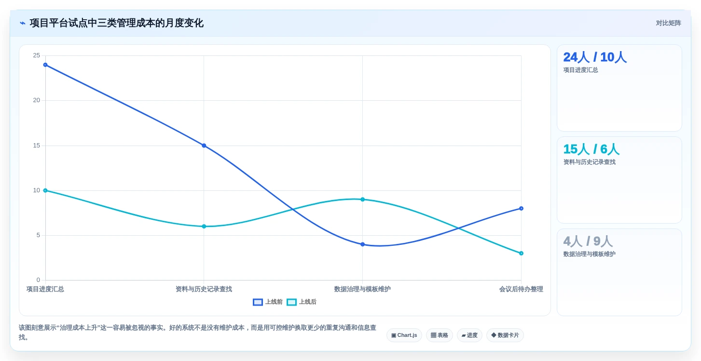Select the Chart.js tag chip

click(x=404, y=335)
